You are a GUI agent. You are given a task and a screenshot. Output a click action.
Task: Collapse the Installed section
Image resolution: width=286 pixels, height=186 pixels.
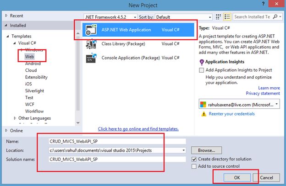pos(6,25)
